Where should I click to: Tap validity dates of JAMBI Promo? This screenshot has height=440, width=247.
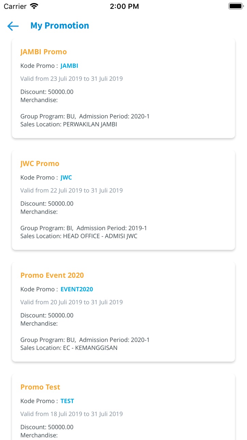71,79
